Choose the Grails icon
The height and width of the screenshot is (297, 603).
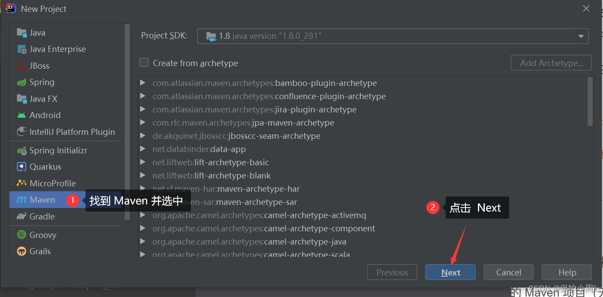click(x=22, y=251)
